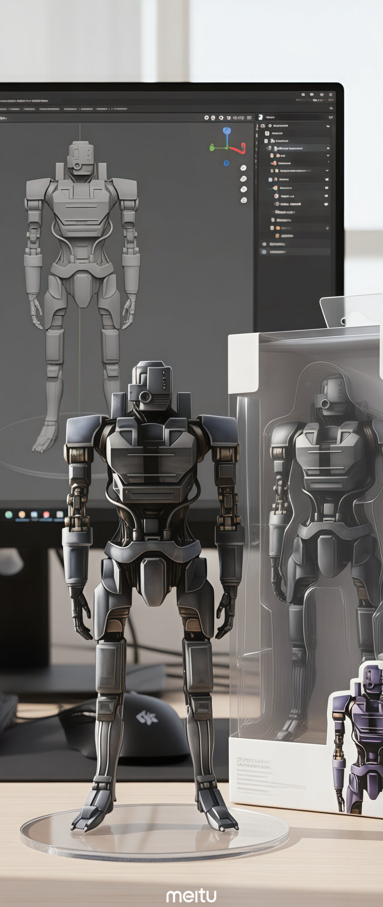Screen dimensions: 383x907
Task: Click the rightmost square icon in viewport header
Action: [249, 117]
